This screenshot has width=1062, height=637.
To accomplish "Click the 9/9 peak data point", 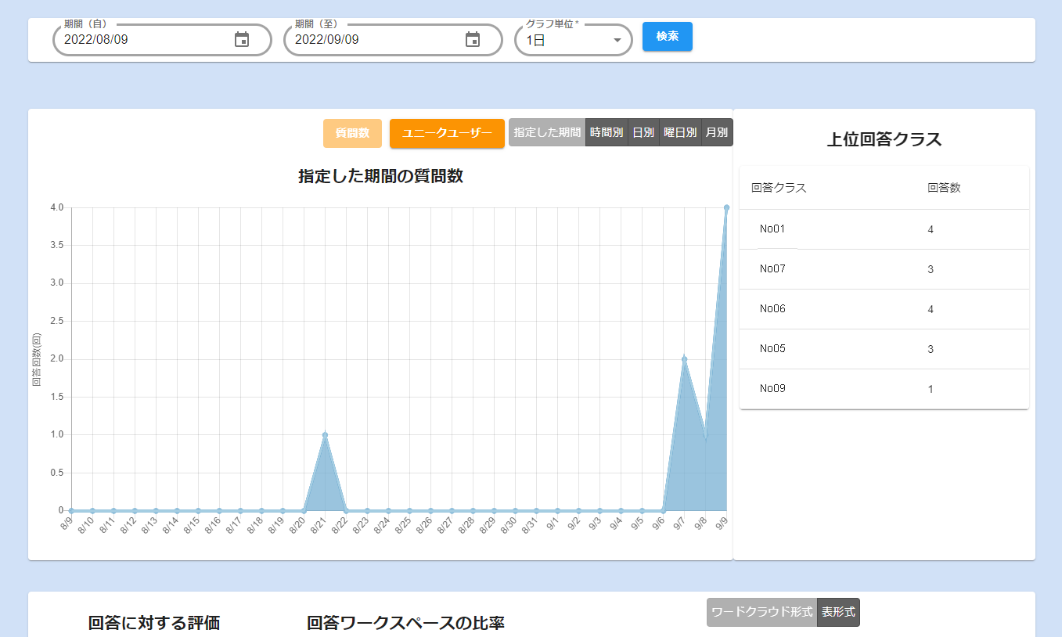I will tap(726, 207).
